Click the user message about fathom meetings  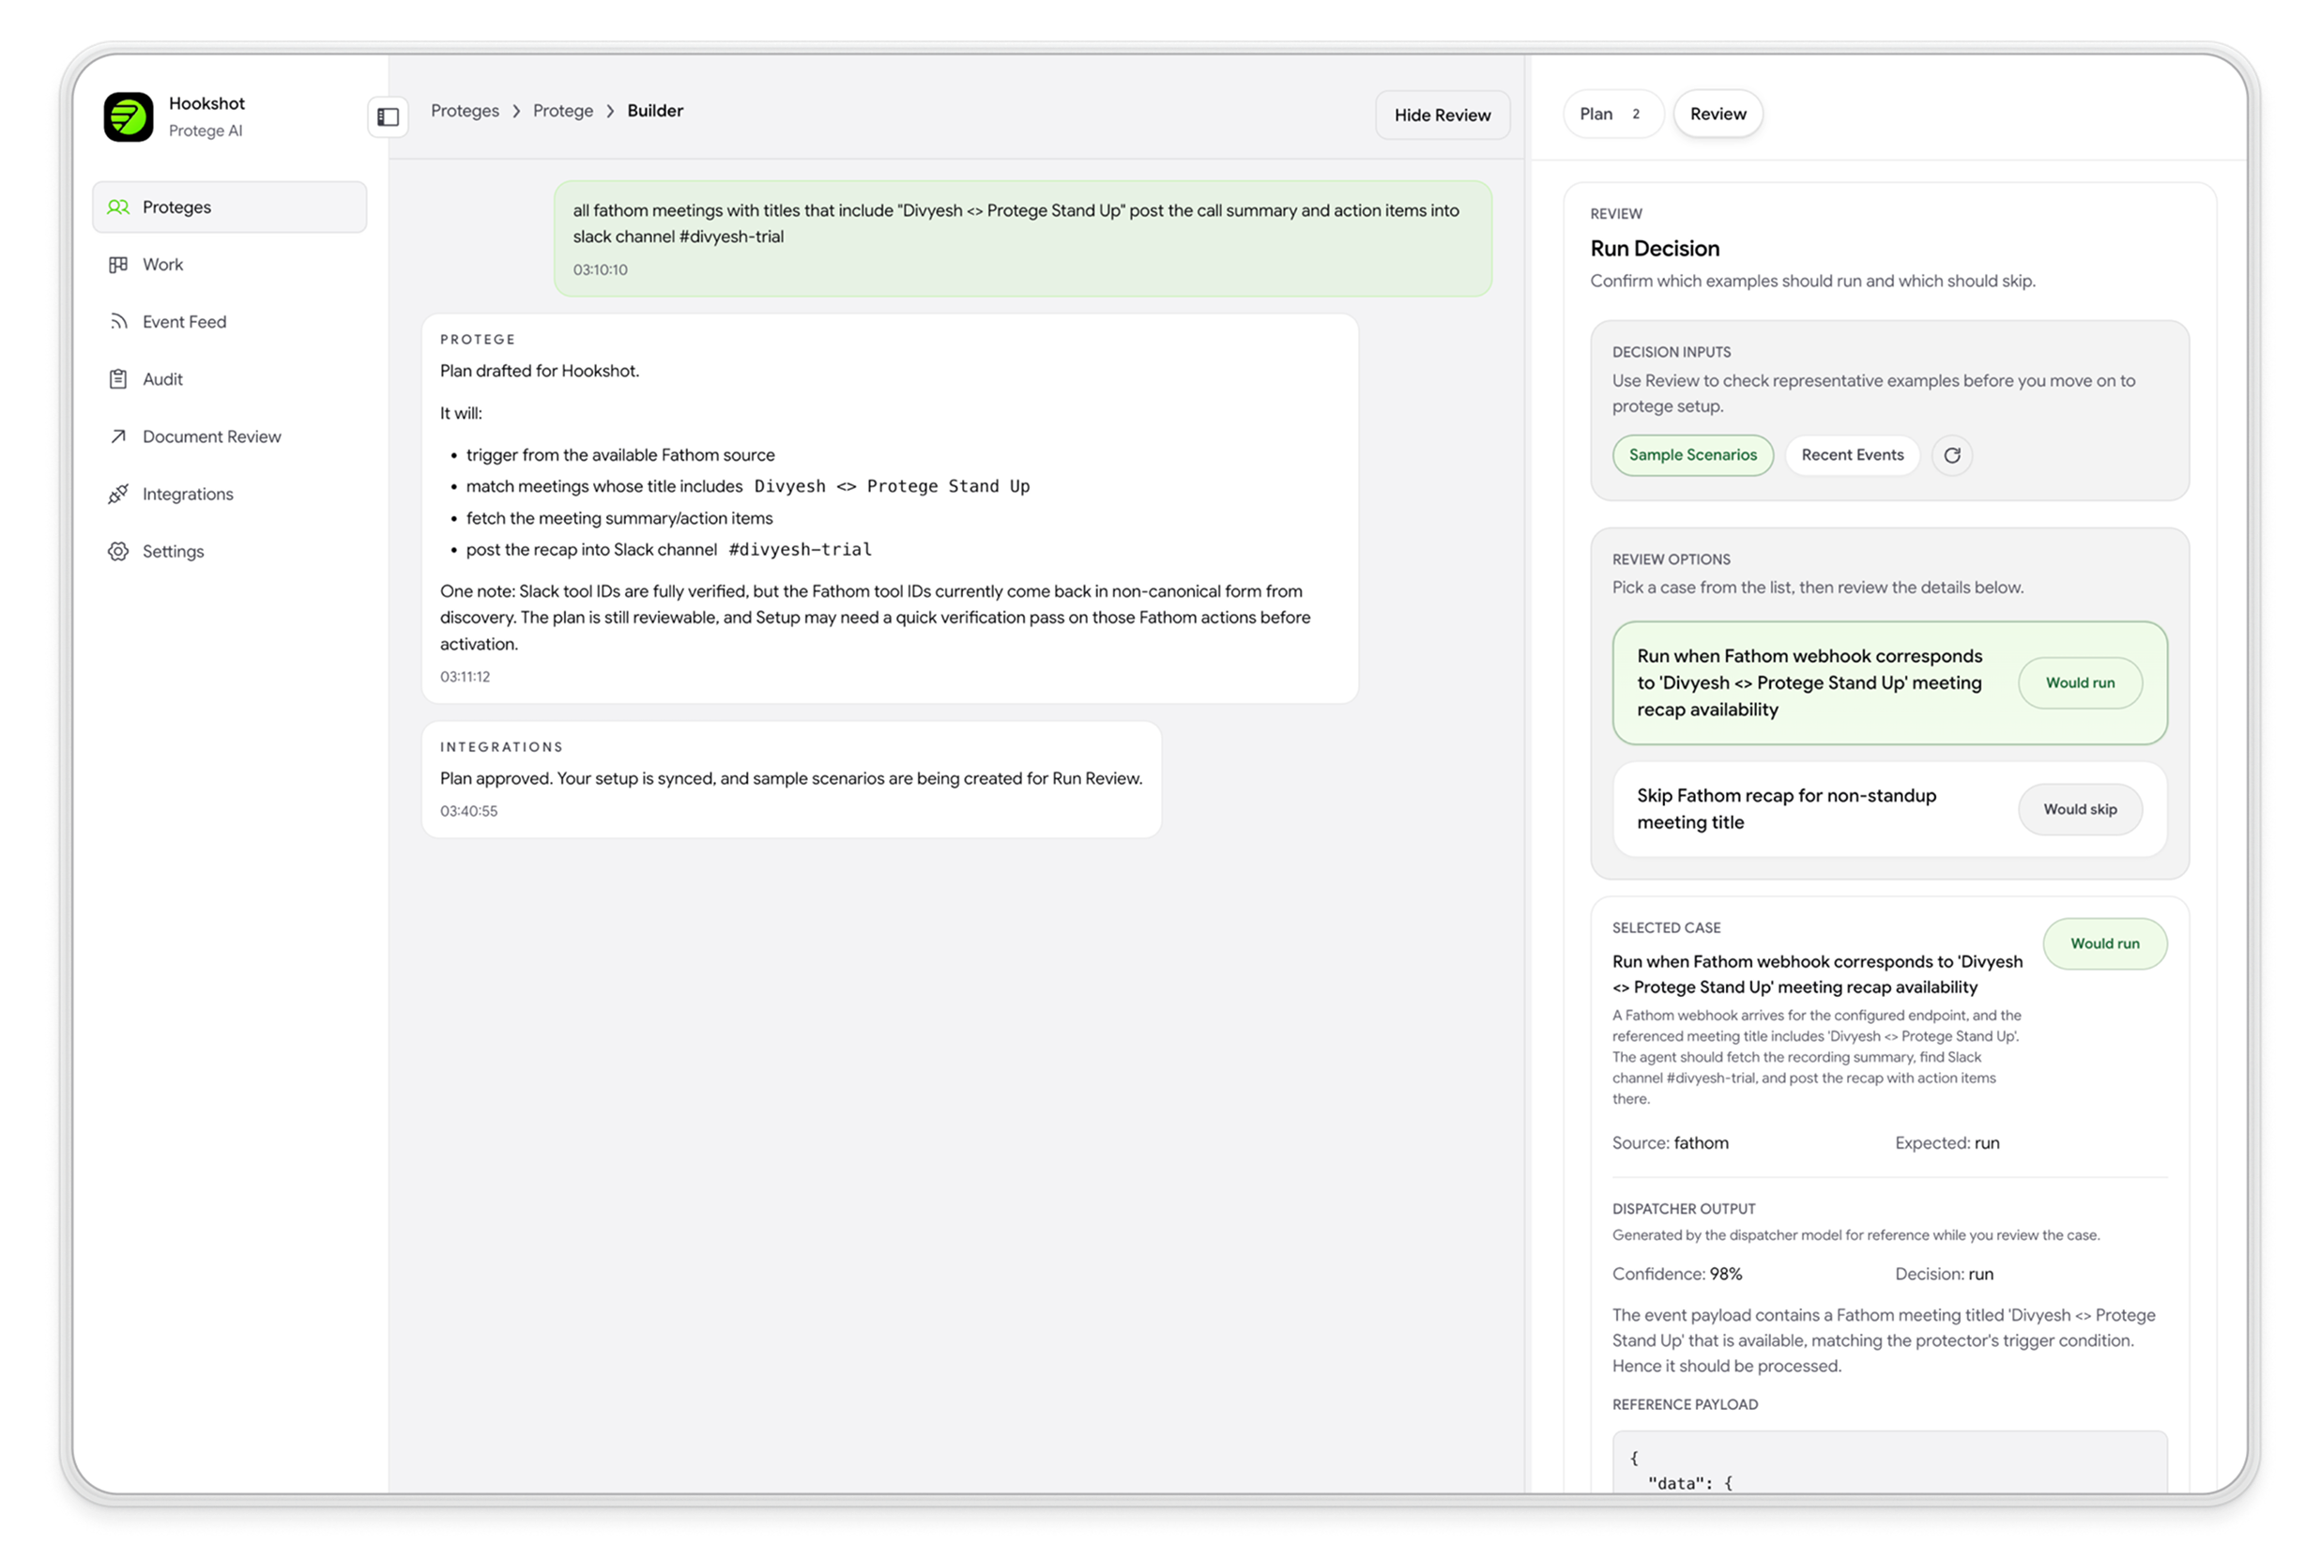coord(1023,238)
